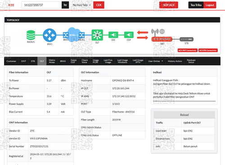Viewport: 225px width, 165px height.
Task: Open the Panduan Solusi tab
Action: [x=191, y=61]
